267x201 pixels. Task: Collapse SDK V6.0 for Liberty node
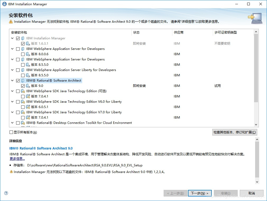tap(12, 102)
